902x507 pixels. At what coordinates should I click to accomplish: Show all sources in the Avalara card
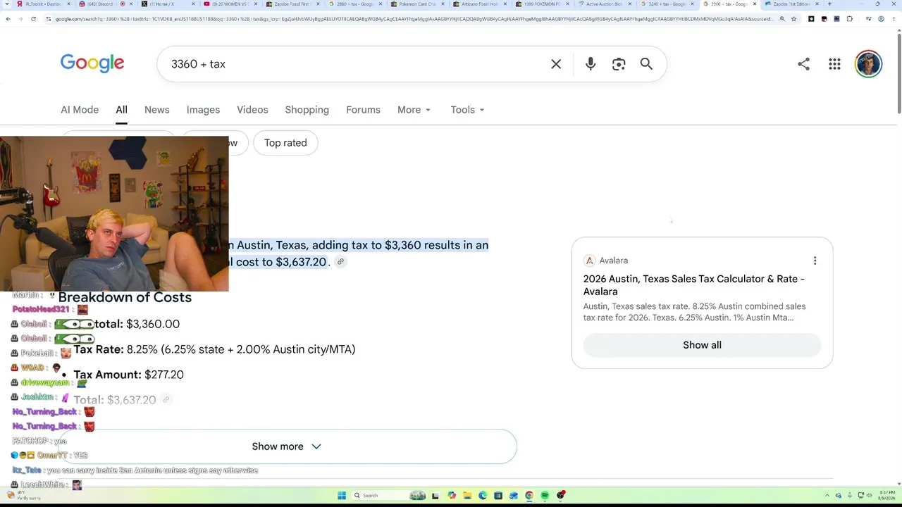[702, 345]
